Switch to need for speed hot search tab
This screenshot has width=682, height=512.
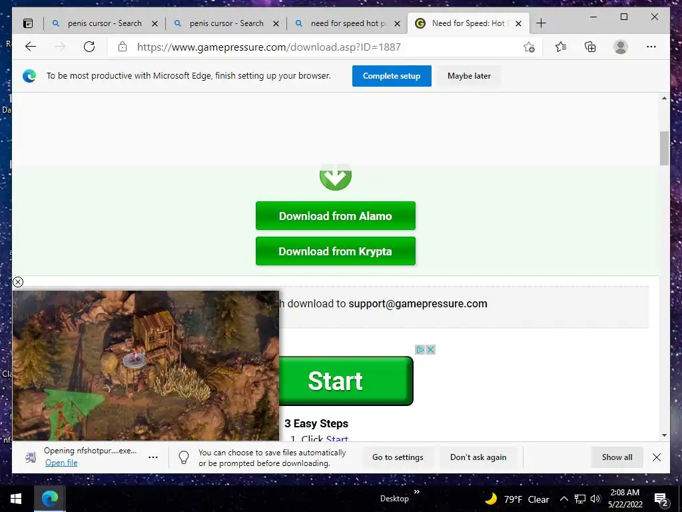348,23
